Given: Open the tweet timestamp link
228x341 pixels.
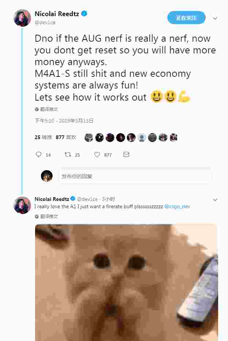Looking at the screenshot, I should tap(64, 120).
